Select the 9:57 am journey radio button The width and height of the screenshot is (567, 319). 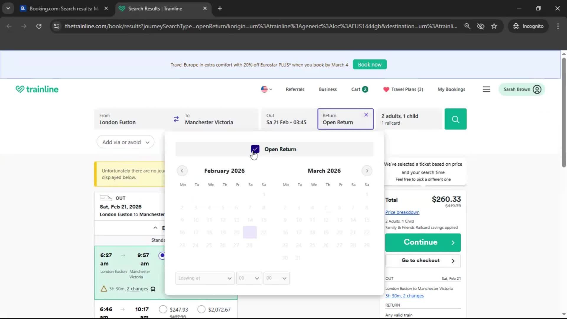pos(162,255)
